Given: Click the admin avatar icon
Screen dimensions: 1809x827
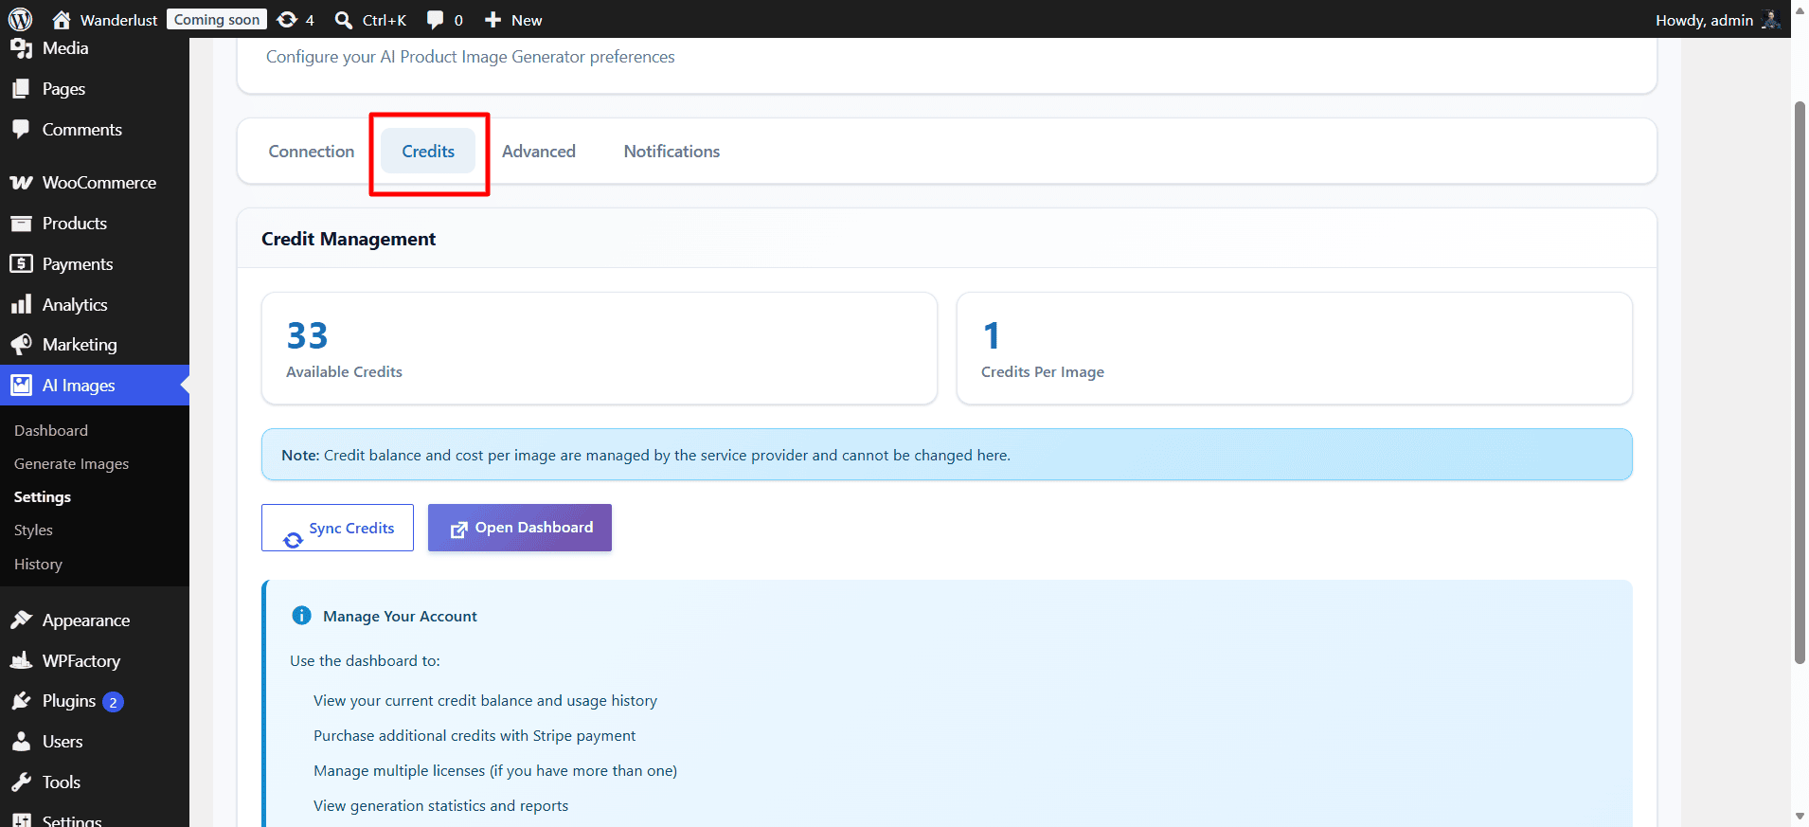Looking at the screenshot, I should coord(1770,19).
